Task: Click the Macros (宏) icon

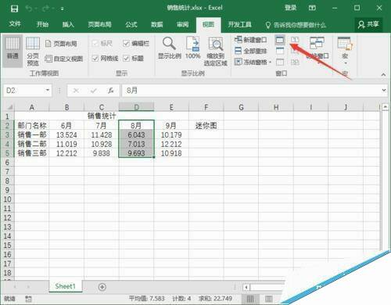Action: (x=345, y=43)
